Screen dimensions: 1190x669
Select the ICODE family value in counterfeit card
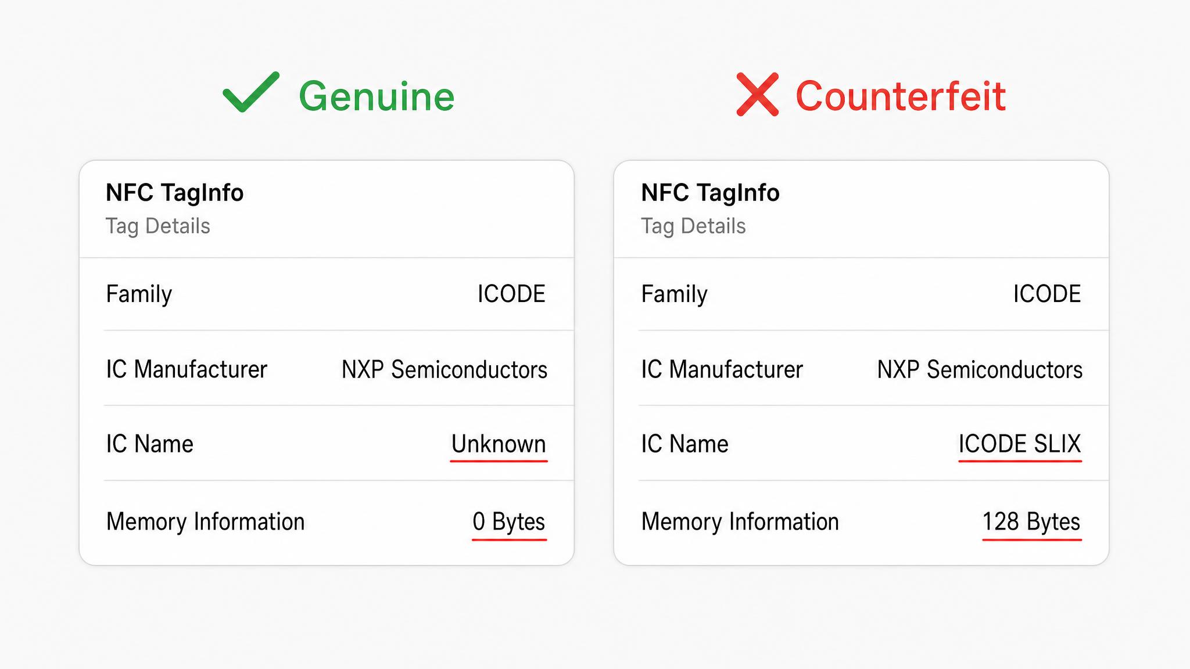coord(1047,294)
